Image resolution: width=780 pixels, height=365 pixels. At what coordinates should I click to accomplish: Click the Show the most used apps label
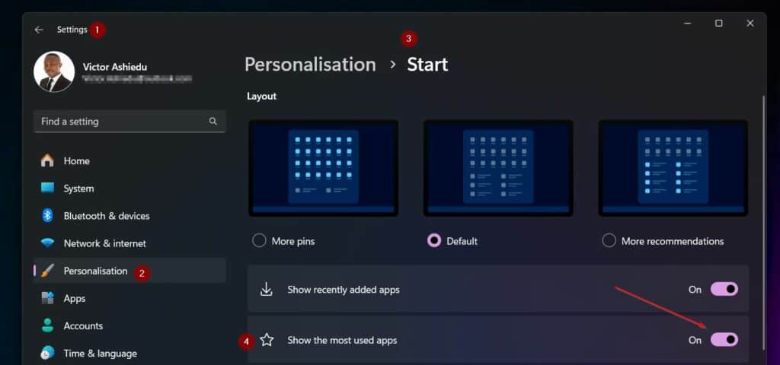(342, 340)
